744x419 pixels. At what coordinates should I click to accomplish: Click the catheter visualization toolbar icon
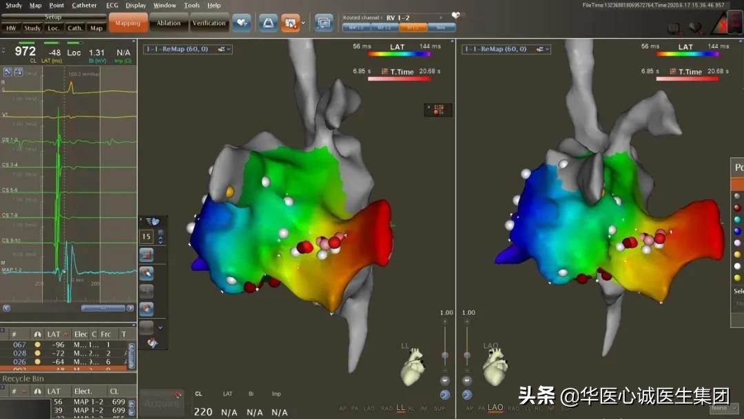[x=268, y=22]
